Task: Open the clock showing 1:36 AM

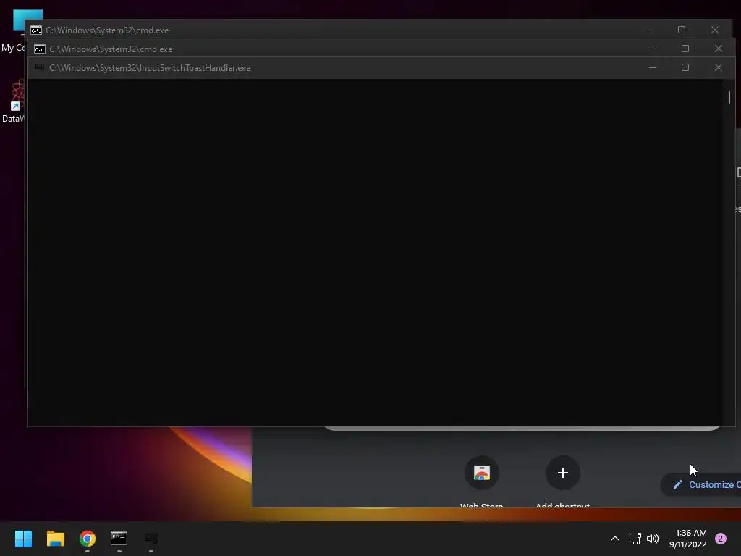Action: [687, 539]
